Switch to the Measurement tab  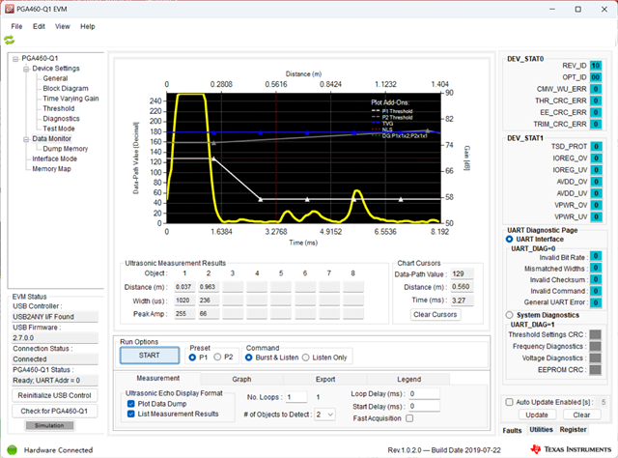[158, 379]
